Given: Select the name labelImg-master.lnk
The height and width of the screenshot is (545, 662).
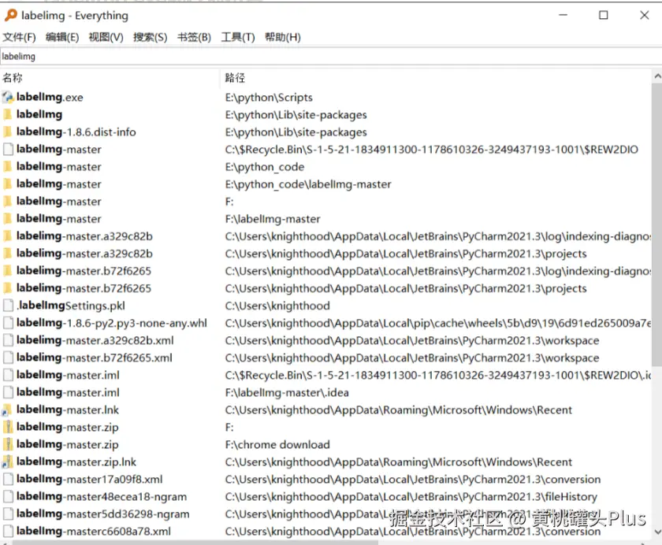Looking at the screenshot, I should point(68,410).
